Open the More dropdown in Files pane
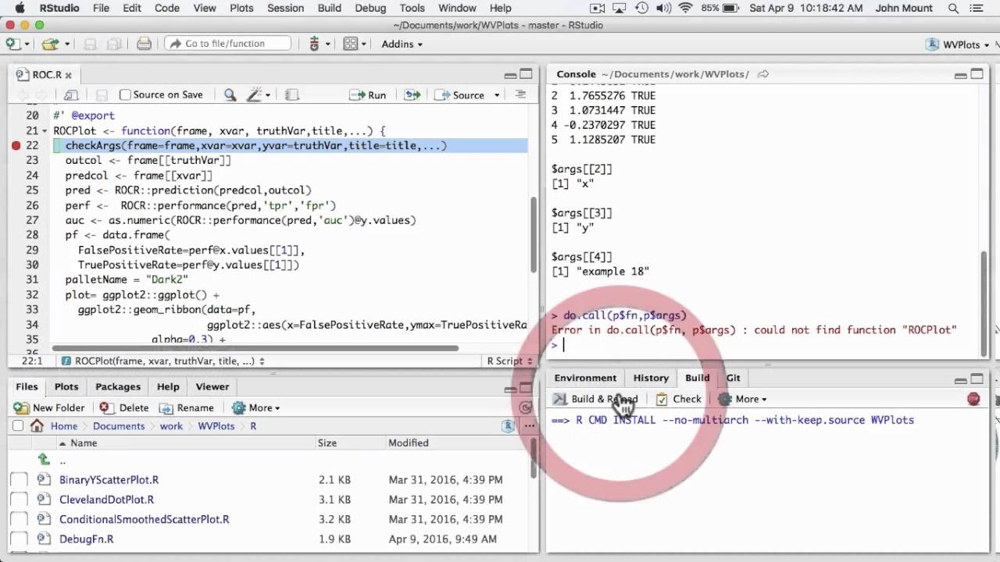Viewport: 1000px width, 562px height. [x=256, y=407]
